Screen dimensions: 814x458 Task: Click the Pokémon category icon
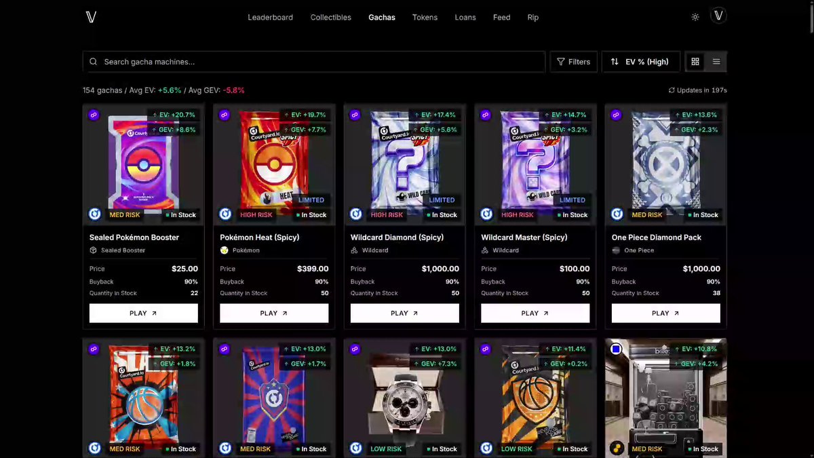tap(224, 250)
